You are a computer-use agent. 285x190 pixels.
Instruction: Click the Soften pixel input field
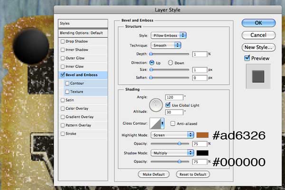199,78
